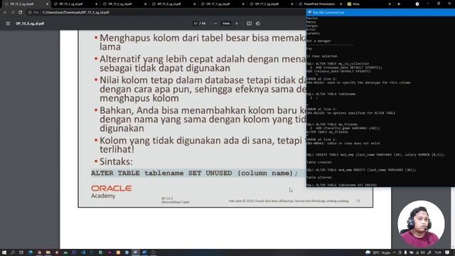
Task: Switch to the DP_15_2_sg_id.pdf tab
Action: pos(125,4)
